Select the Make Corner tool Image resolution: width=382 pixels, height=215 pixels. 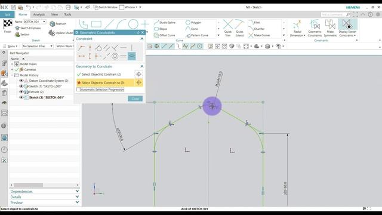(259, 35)
